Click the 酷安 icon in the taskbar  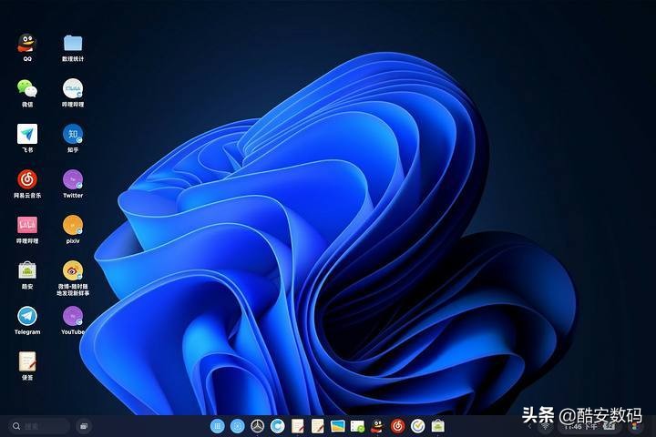click(438, 426)
